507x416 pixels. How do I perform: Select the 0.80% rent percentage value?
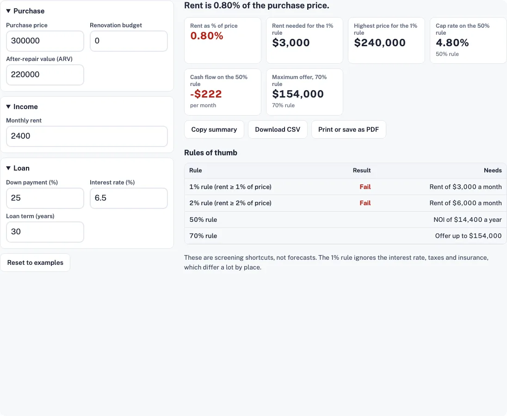tap(207, 36)
